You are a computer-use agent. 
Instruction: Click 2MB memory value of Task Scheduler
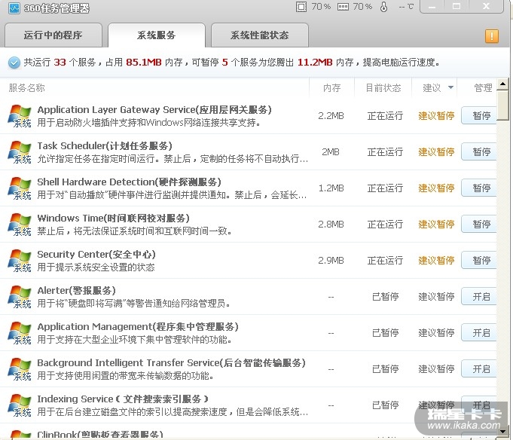tap(331, 152)
